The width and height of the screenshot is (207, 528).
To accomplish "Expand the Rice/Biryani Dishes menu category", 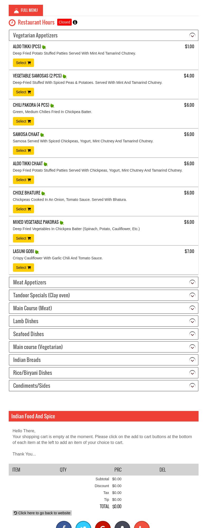I will point(192,373).
